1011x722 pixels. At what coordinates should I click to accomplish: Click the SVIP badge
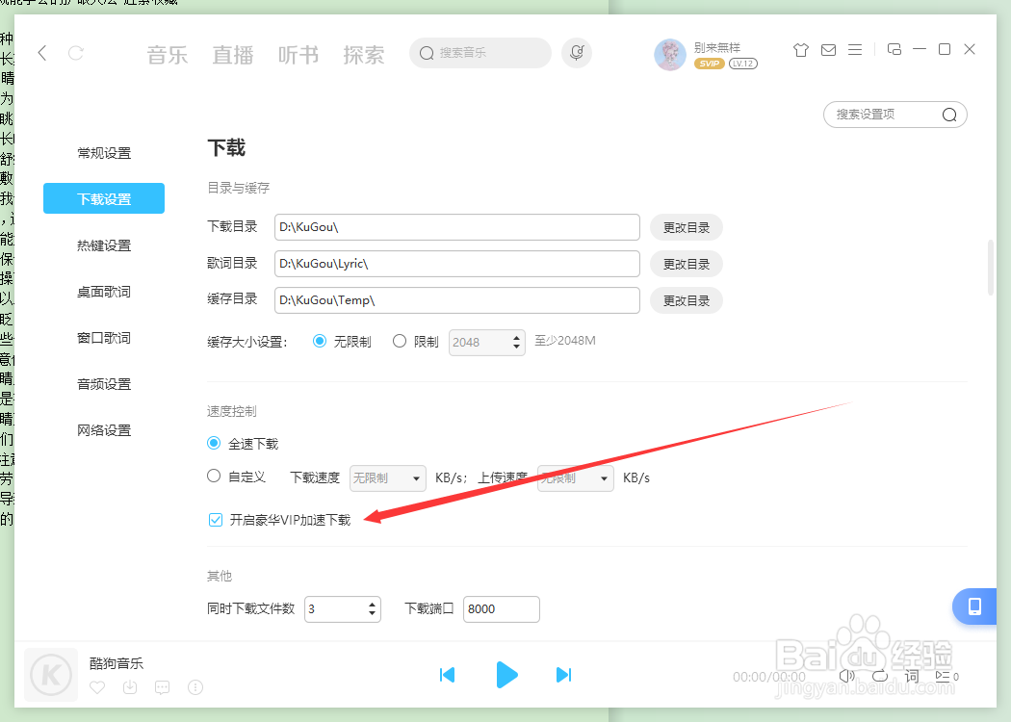coord(710,64)
